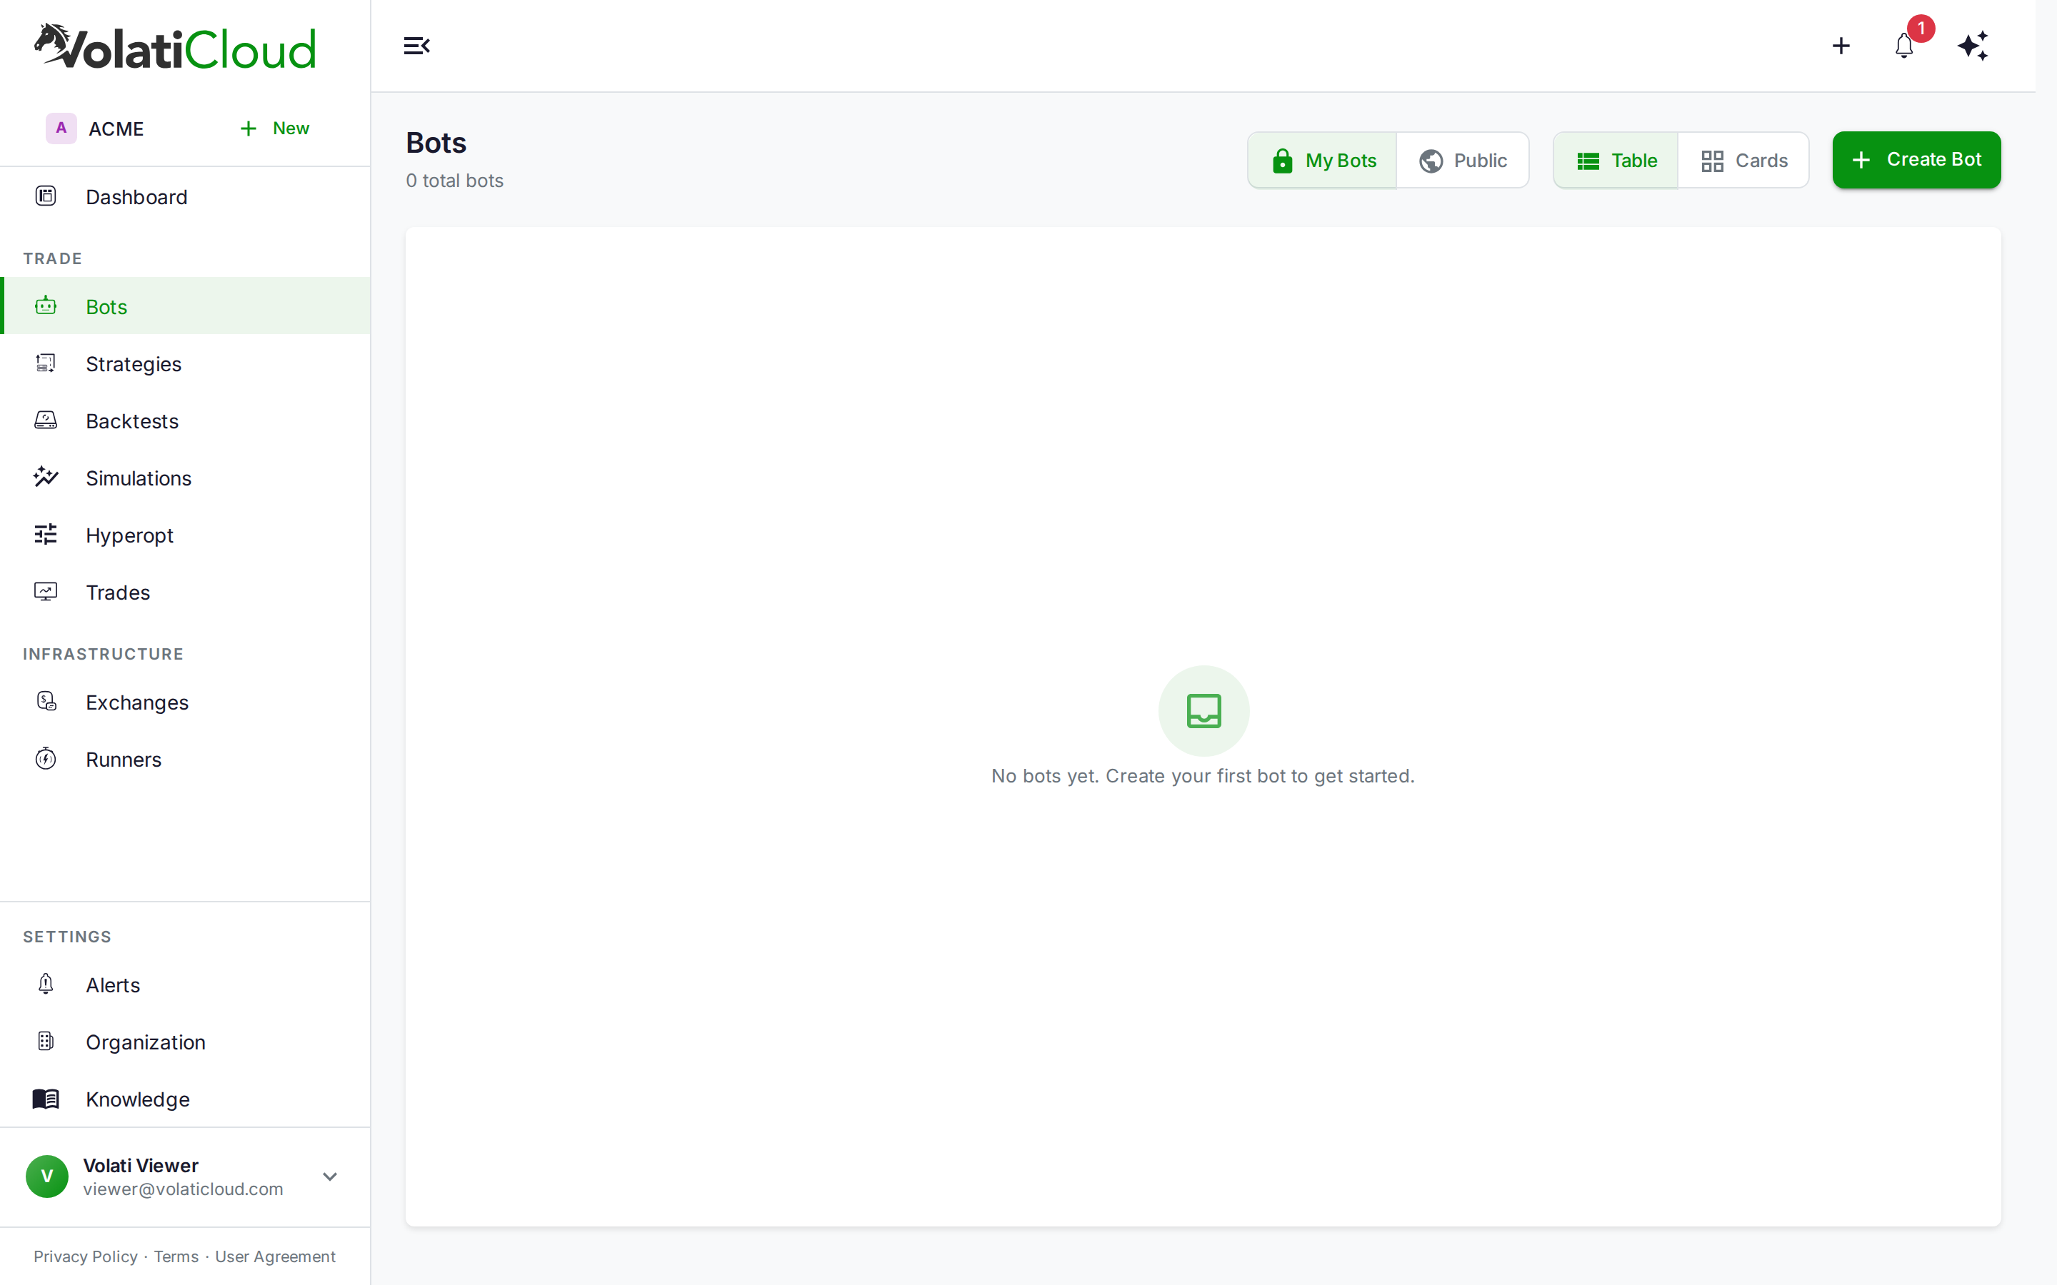
Task: Collapse the sidebar with the menu icon
Action: [416, 46]
